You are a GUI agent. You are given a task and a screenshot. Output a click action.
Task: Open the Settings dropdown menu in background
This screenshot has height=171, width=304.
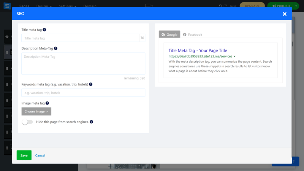click(68, 6)
